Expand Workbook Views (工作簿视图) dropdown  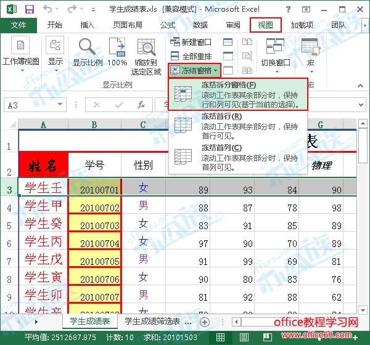click(20, 55)
